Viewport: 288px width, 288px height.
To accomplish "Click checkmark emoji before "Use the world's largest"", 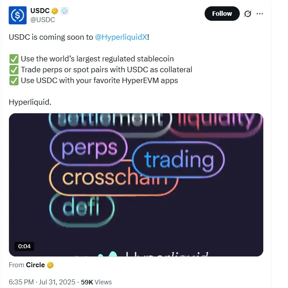I will pos(13,59).
